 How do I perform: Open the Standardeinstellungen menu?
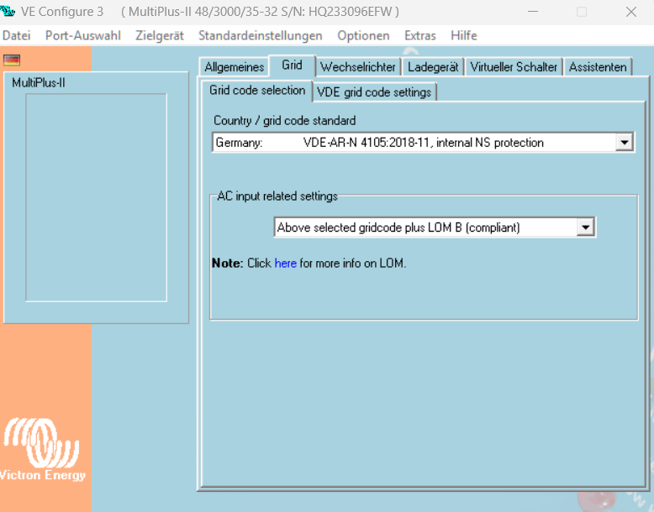[261, 35]
